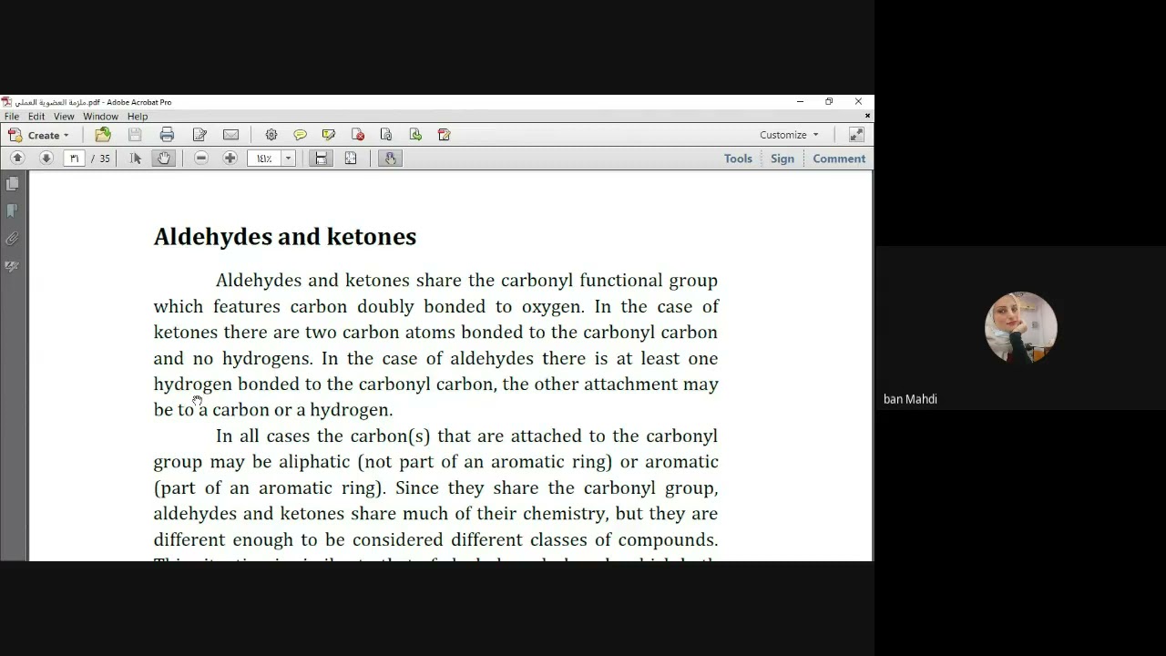Viewport: 1166px width, 656px height.
Task: Click the total pages count 35
Action: [105, 159]
